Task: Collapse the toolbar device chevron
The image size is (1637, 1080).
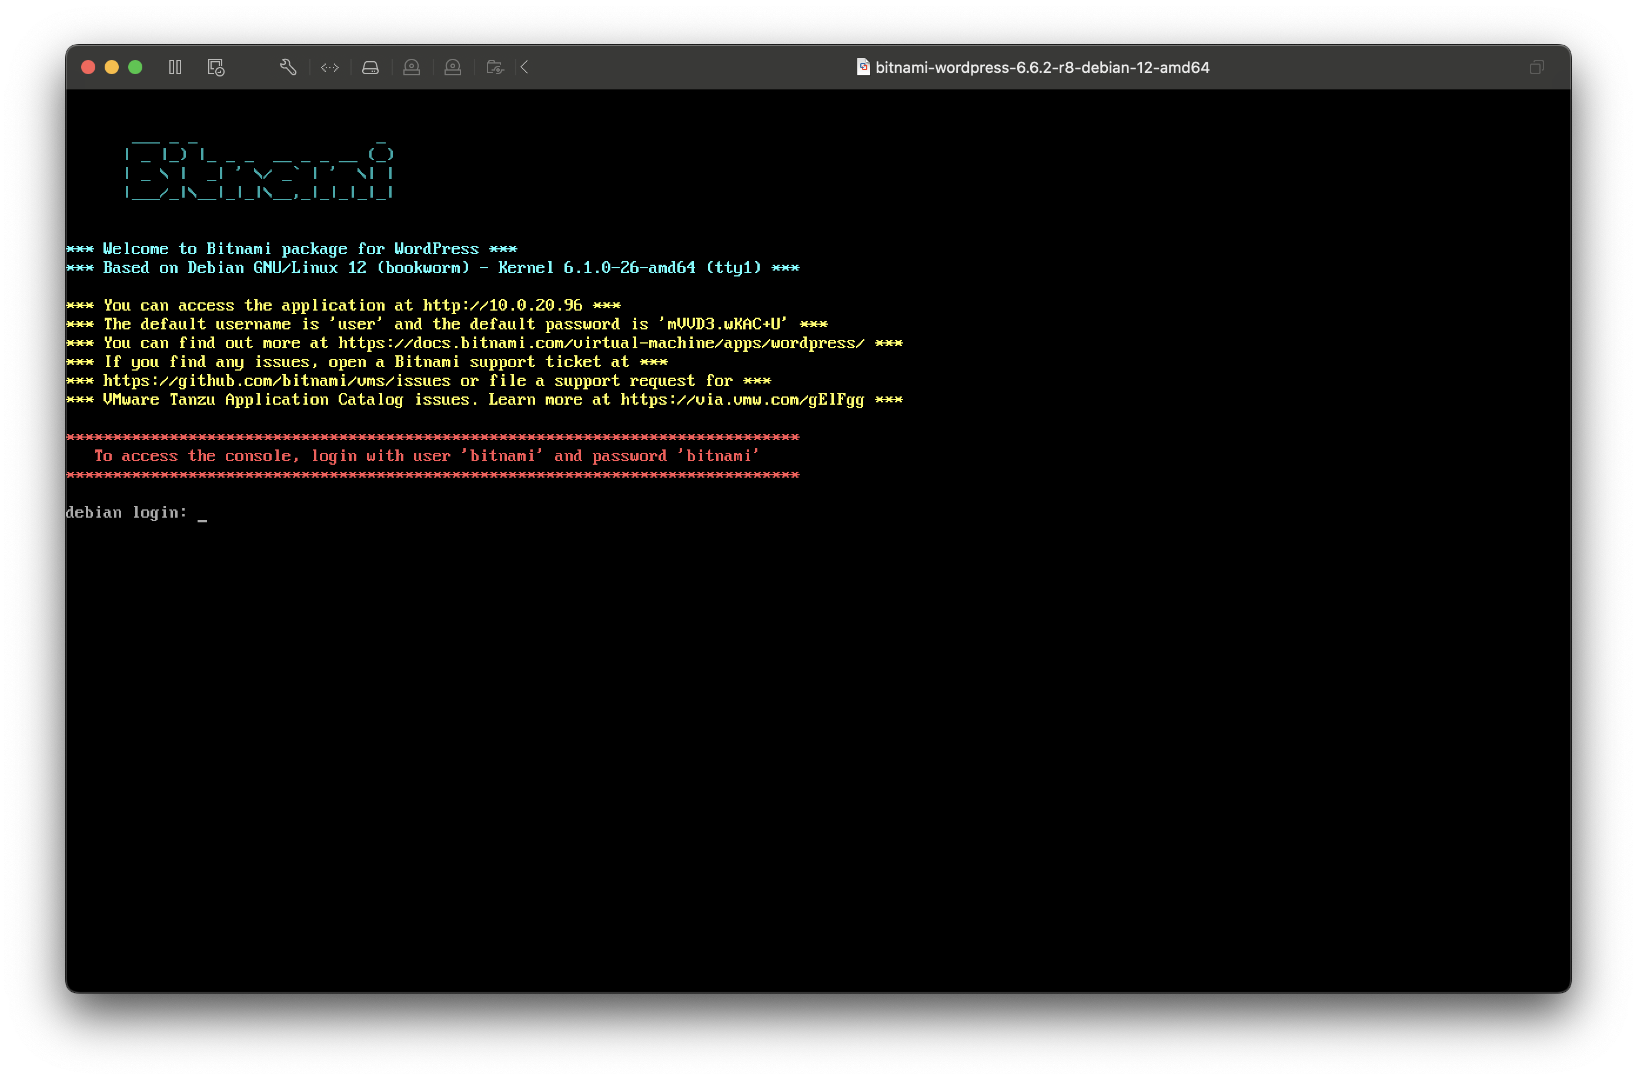Action: pyautogui.click(x=524, y=67)
